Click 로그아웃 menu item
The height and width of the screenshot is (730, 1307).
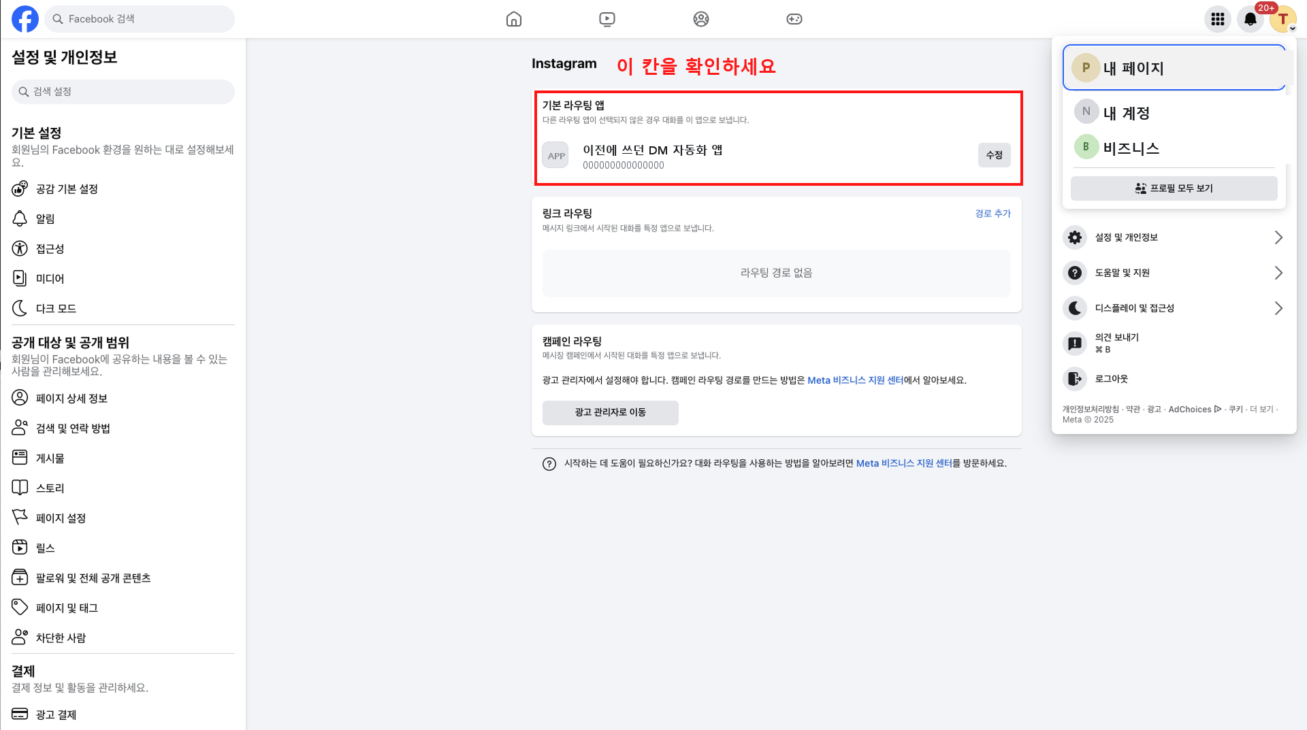[1174, 379]
